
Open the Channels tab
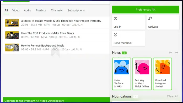(57, 11)
